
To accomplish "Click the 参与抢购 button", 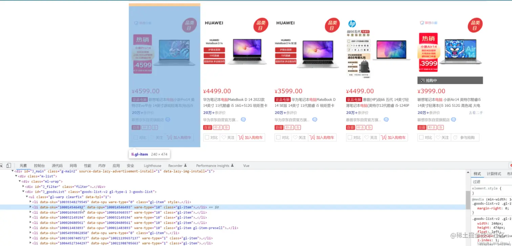I will click(x=465, y=137).
